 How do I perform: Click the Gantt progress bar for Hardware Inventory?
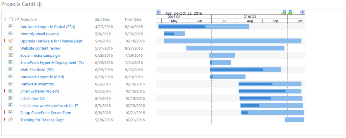pos(255,84)
